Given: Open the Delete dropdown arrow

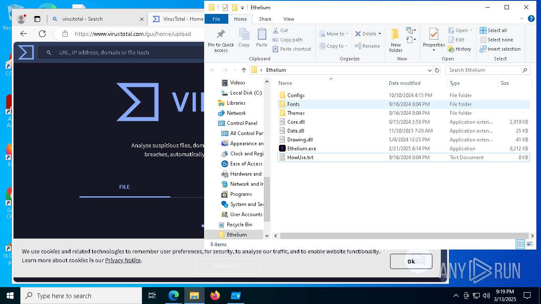Looking at the screenshot, I should (x=380, y=34).
